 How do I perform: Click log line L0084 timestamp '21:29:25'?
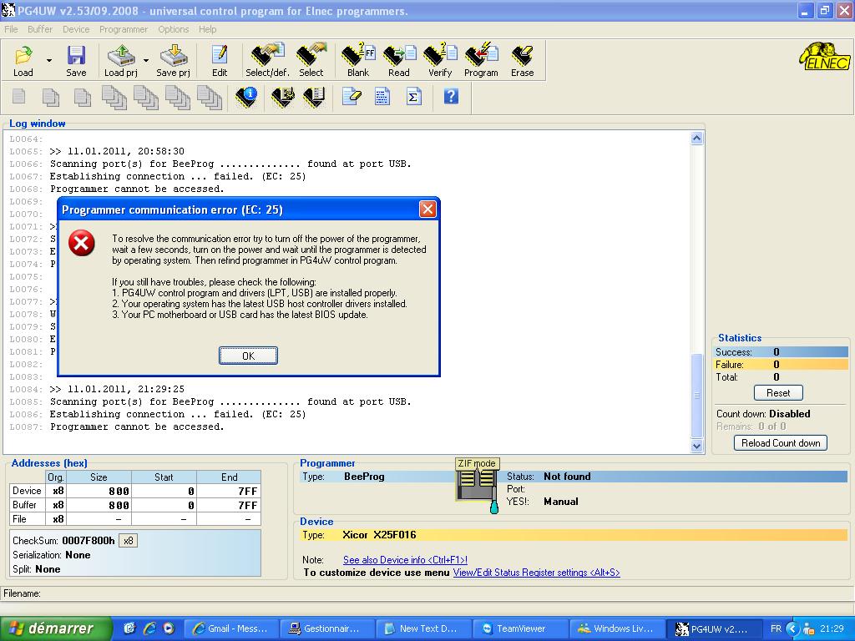click(161, 389)
